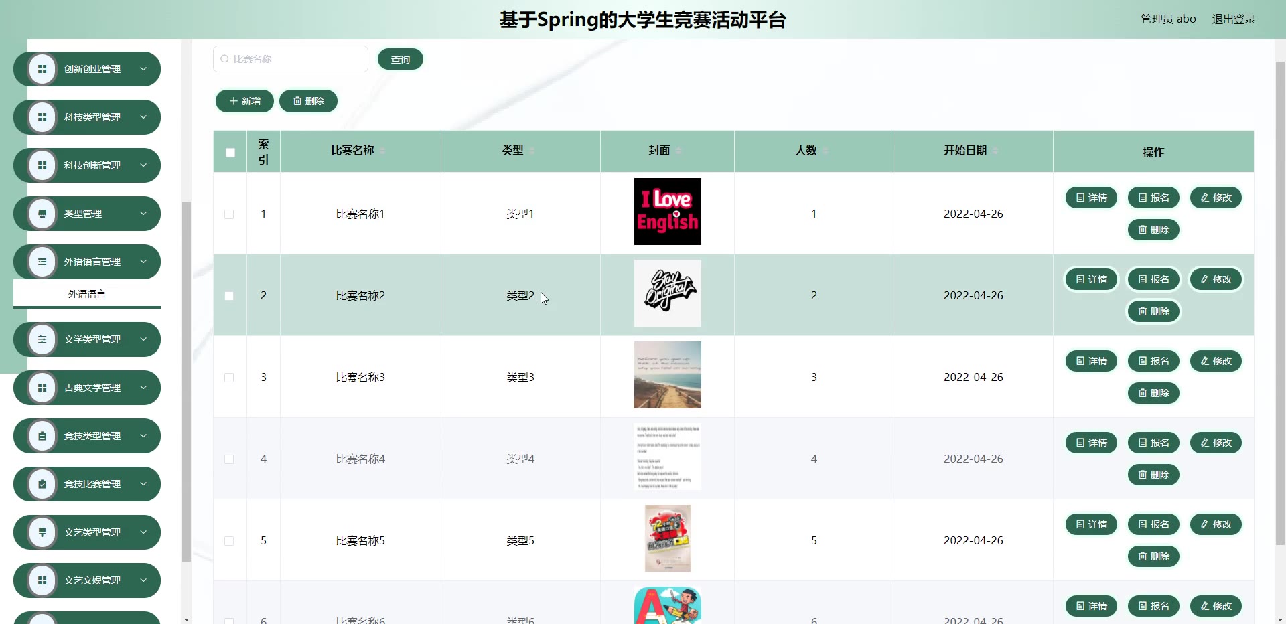Sort table by 比赛名称 column arrows
Image resolution: width=1286 pixels, height=624 pixels.
tap(382, 151)
